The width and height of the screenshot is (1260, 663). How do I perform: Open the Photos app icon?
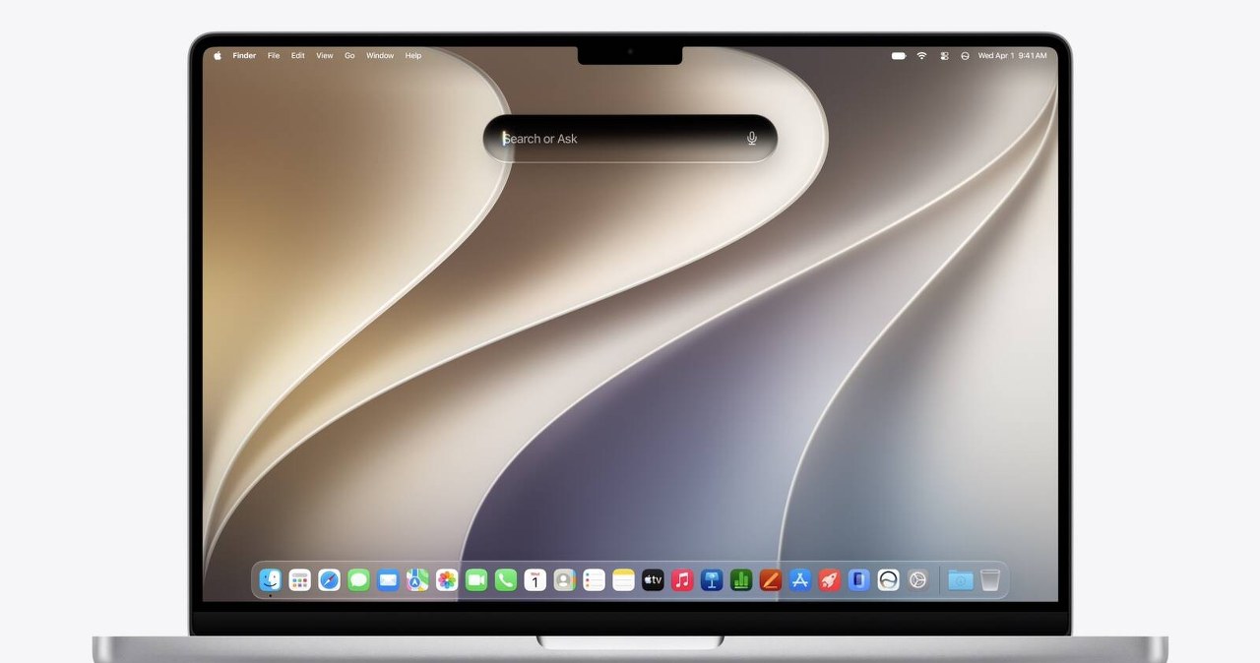pyautogui.click(x=447, y=580)
